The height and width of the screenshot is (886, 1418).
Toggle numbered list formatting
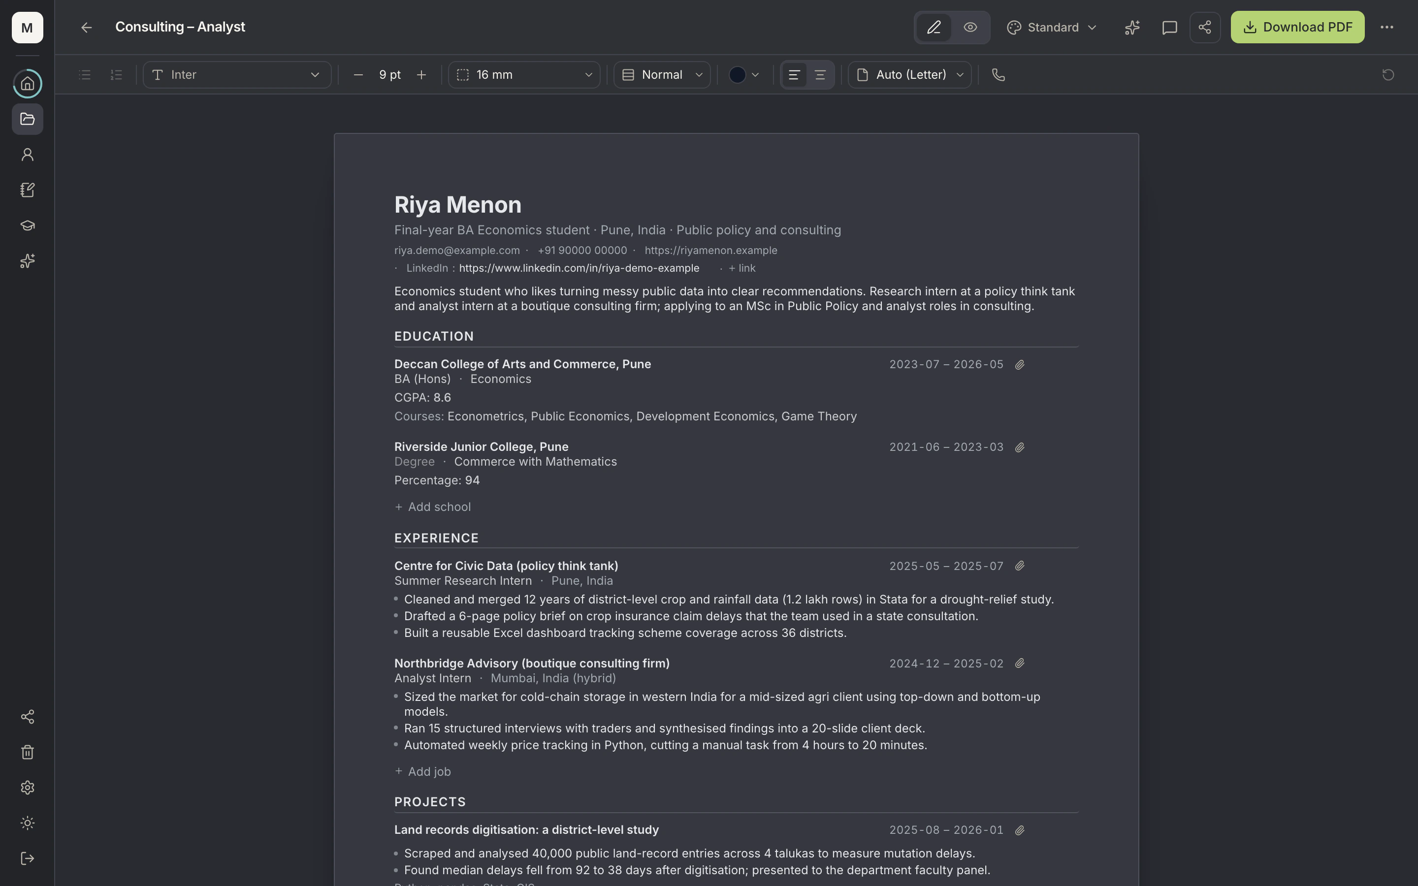pos(116,75)
